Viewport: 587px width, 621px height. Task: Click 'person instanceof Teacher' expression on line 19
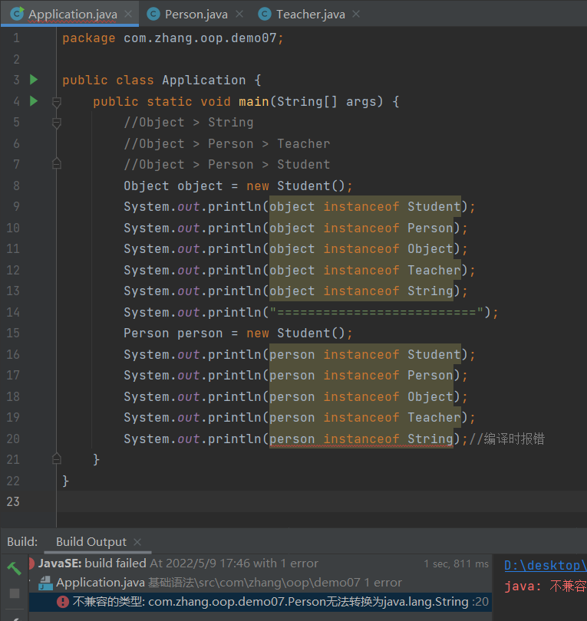click(x=365, y=417)
